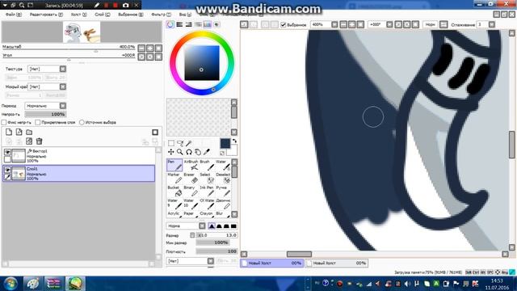Delete the selected layer with trash icon
The height and width of the screenshot is (291, 517).
(x=40, y=141)
